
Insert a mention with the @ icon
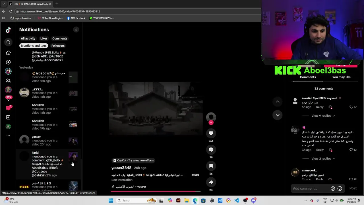click(x=333, y=188)
